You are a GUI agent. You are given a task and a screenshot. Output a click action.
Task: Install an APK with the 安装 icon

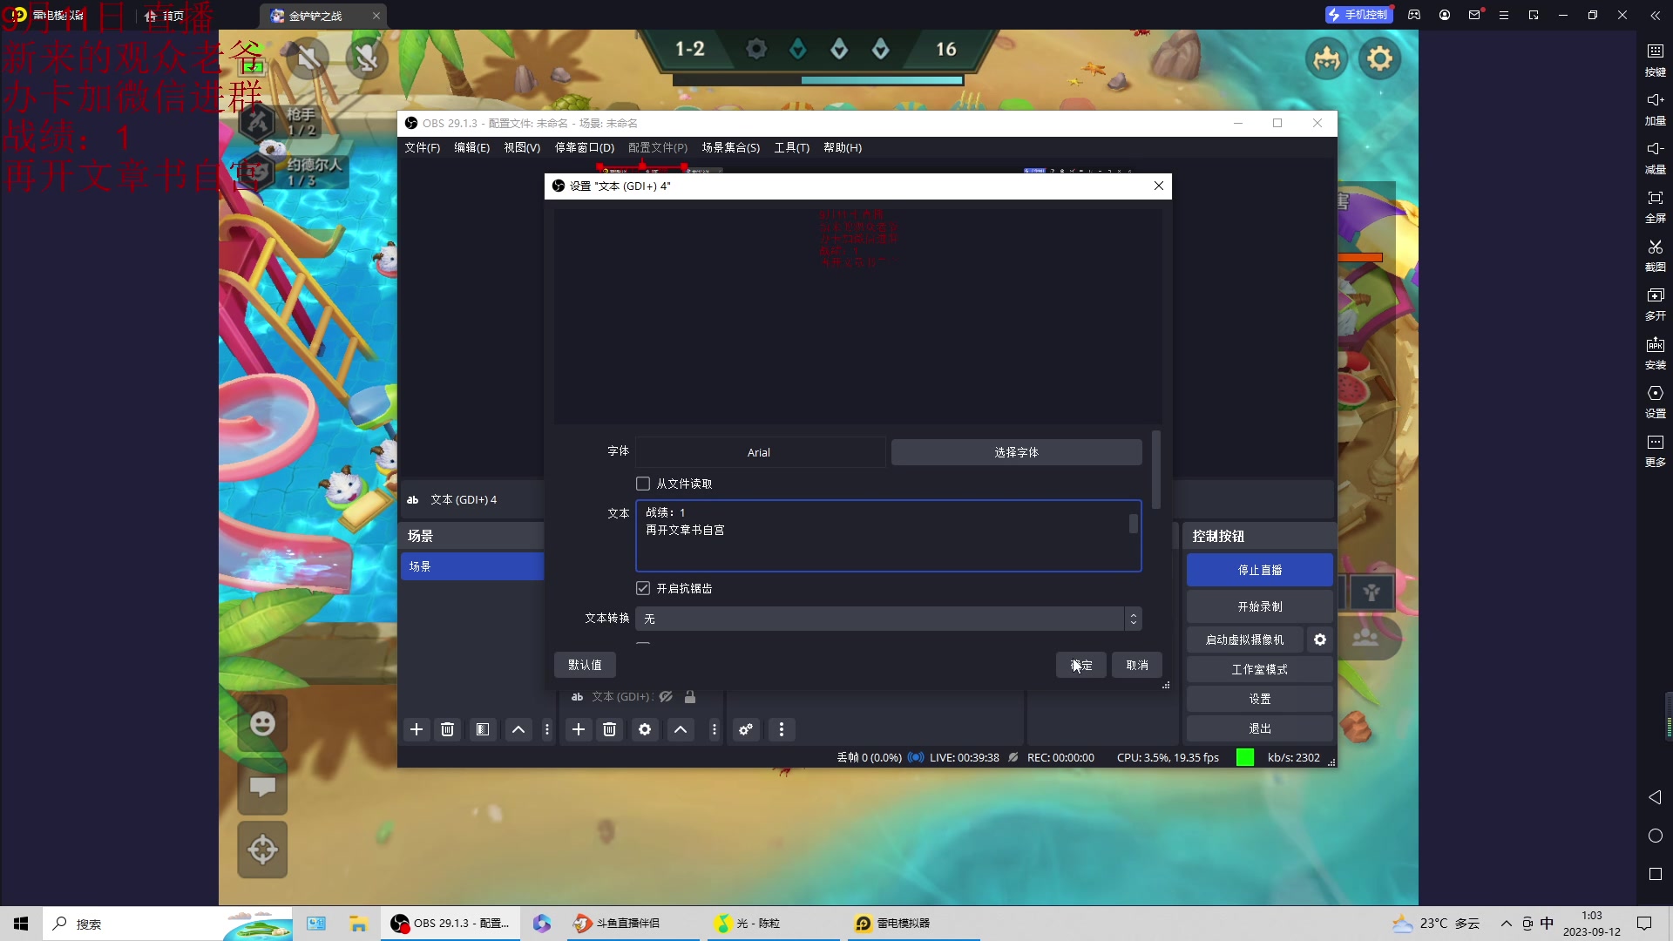1655,352
